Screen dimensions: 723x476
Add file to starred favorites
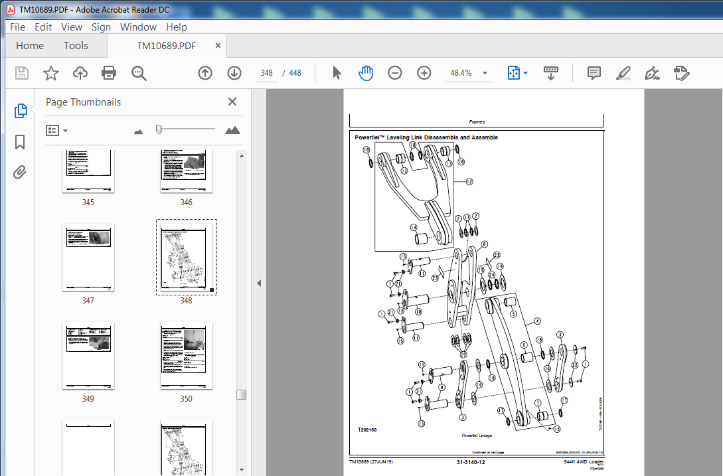(51, 73)
